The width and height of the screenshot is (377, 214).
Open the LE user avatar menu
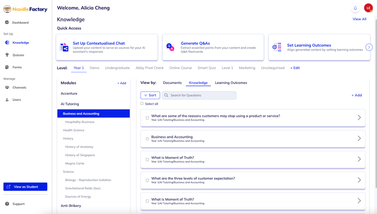click(x=368, y=8)
